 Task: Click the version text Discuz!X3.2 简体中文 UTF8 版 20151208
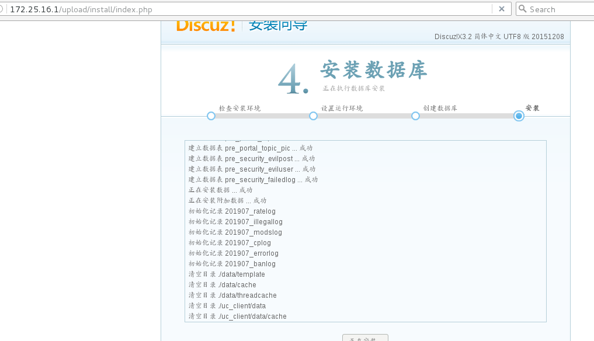point(499,37)
